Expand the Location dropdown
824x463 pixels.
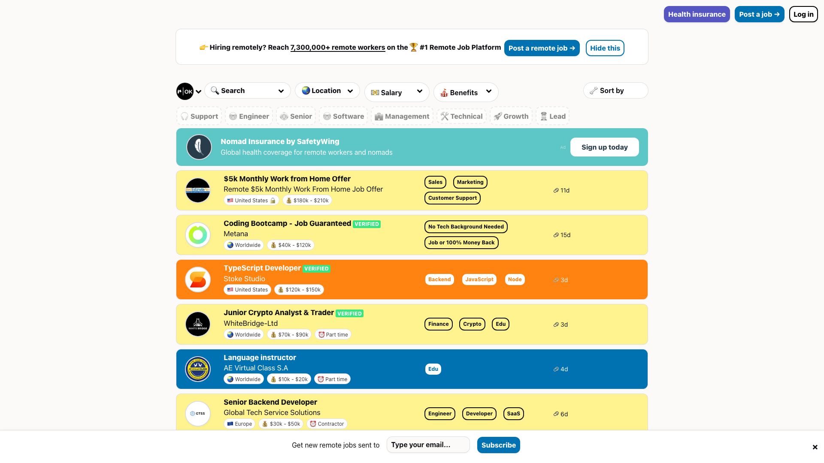point(327,90)
